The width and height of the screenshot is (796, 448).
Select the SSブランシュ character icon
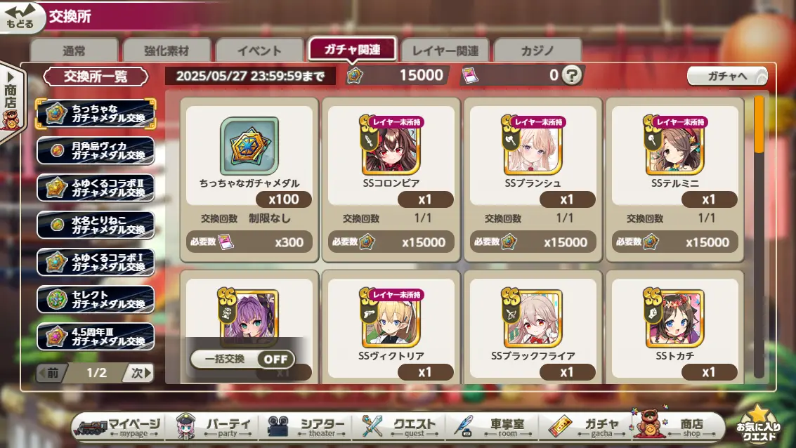pyautogui.click(x=533, y=146)
